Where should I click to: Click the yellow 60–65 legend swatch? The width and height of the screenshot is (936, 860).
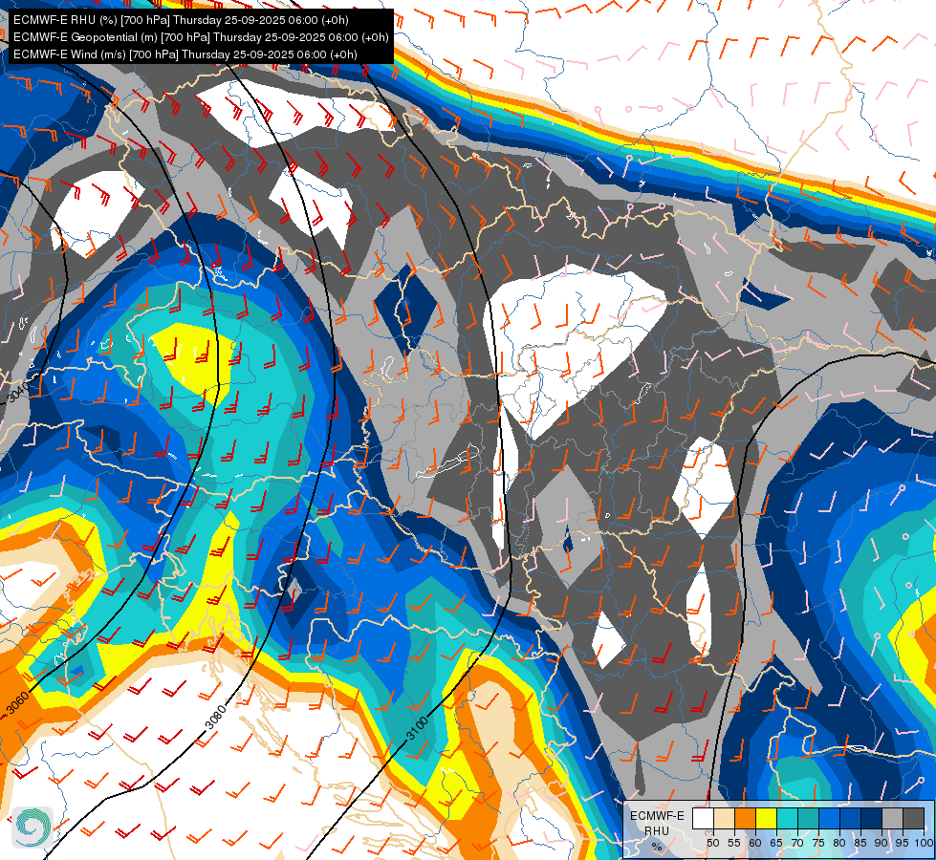765,819
